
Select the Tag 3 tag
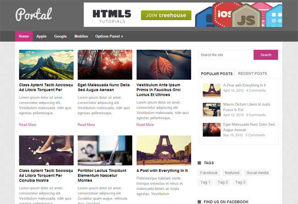240,183
